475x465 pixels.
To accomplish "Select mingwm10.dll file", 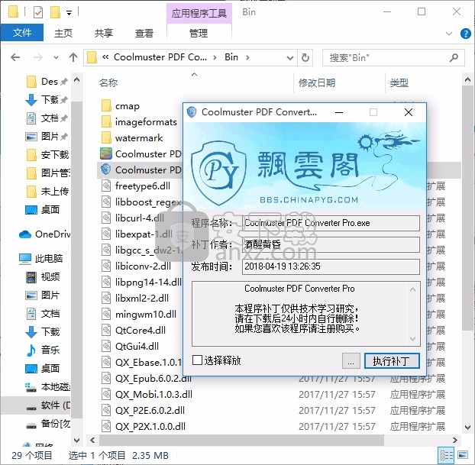I will point(145,314).
